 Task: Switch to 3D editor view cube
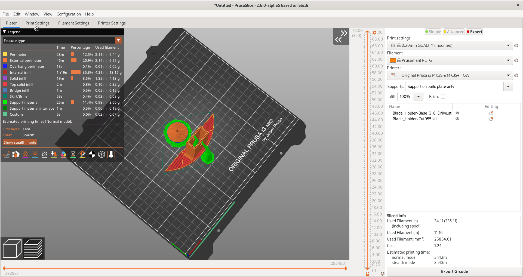[x=12, y=248]
